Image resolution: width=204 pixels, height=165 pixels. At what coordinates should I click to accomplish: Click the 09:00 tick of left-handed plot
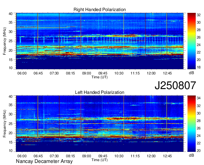86,156
